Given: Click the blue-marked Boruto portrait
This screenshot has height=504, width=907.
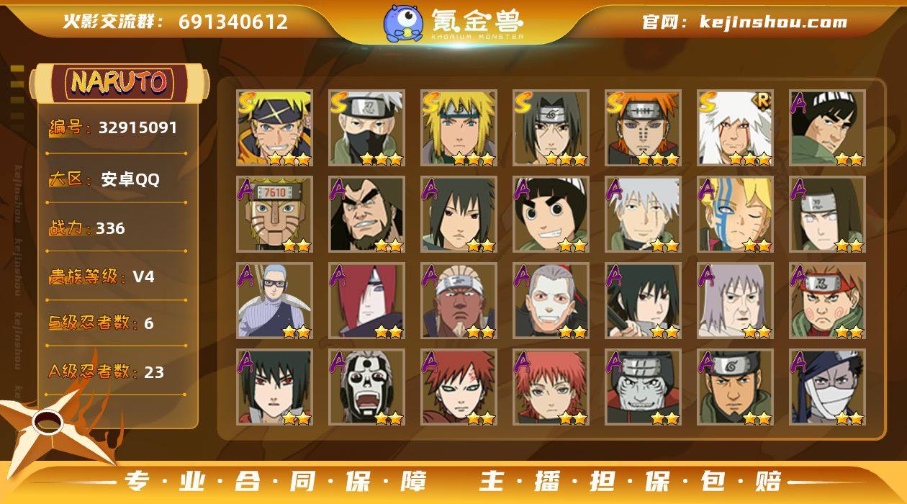Looking at the screenshot, I should [x=736, y=215].
